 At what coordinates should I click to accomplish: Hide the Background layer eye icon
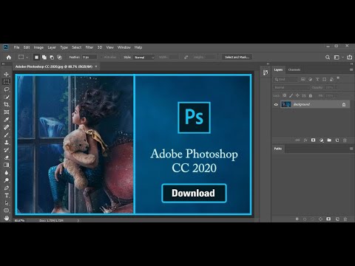point(276,104)
